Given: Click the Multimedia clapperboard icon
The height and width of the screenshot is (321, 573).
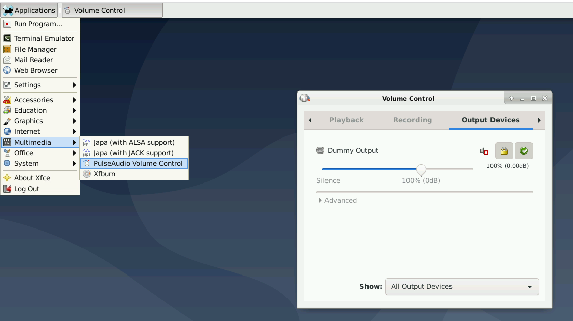Looking at the screenshot, I should tap(7, 142).
